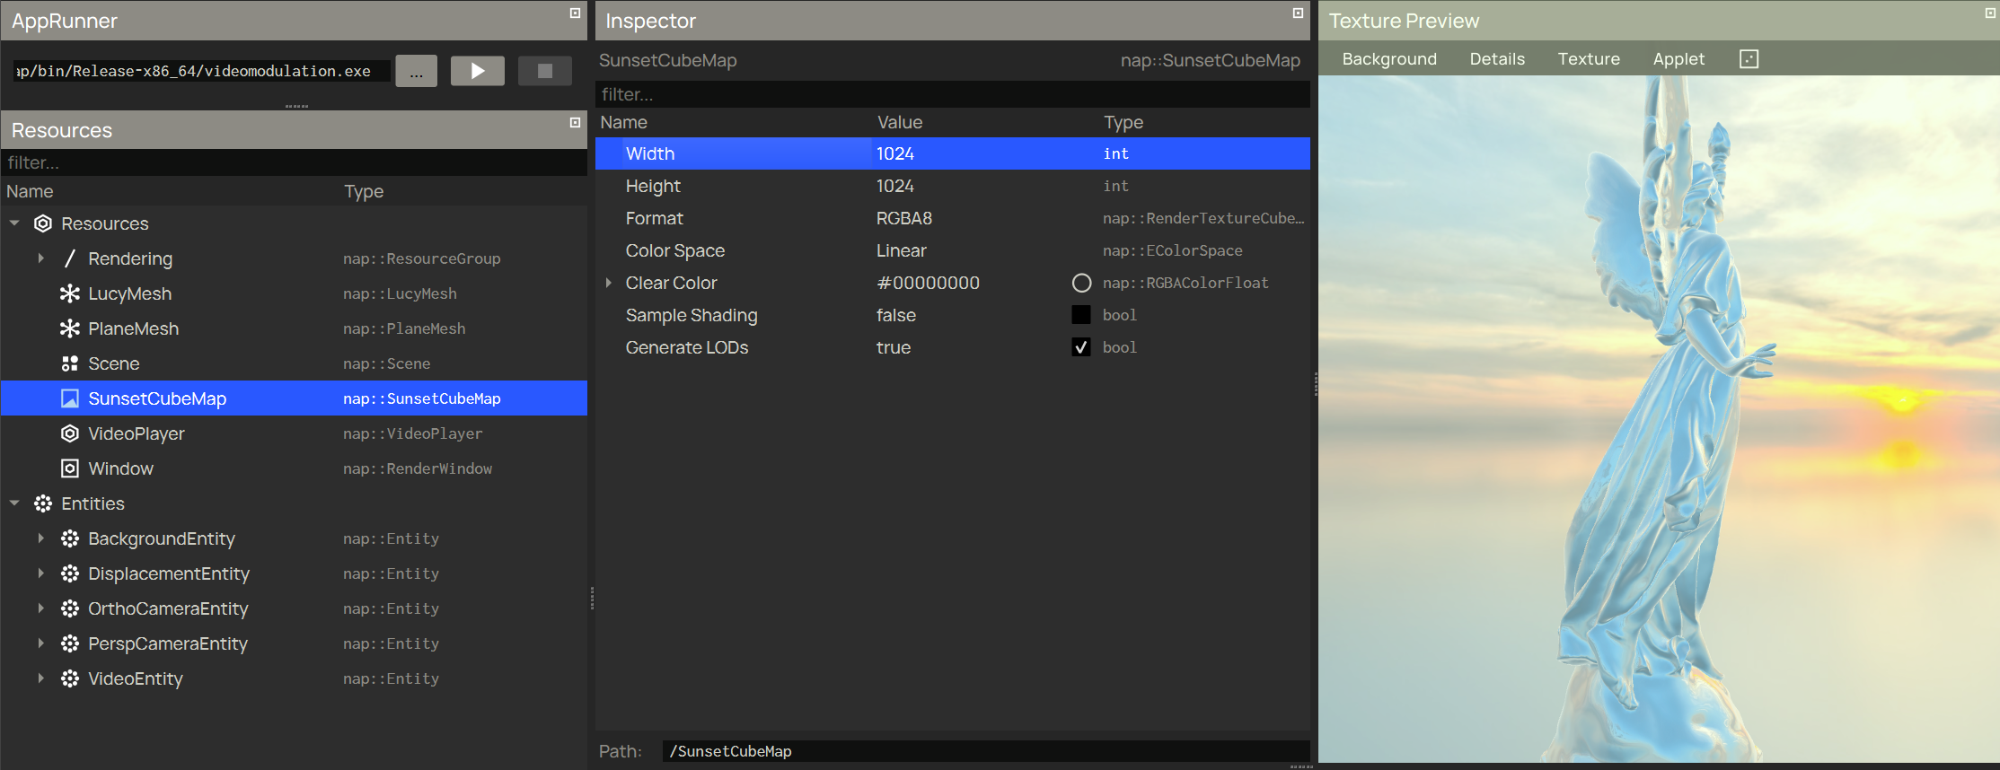Image resolution: width=2000 pixels, height=770 pixels.
Task: Float the Inspector panel via corner toggle
Action: (1298, 13)
